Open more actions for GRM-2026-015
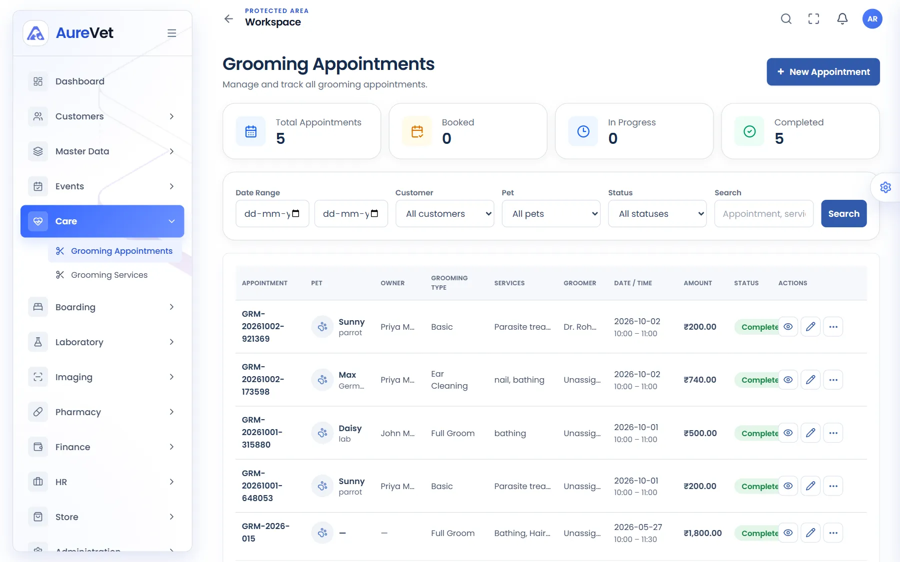Screen dimensions: 900x562 point(833,533)
